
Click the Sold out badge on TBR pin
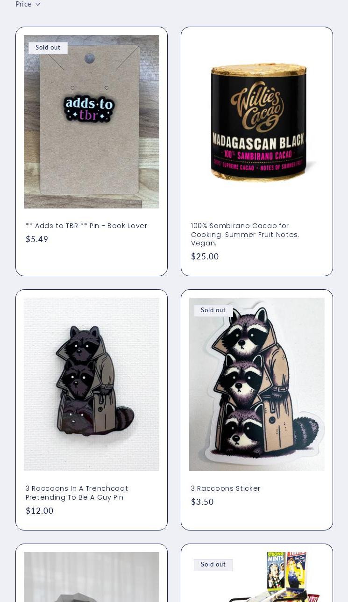(48, 48)
